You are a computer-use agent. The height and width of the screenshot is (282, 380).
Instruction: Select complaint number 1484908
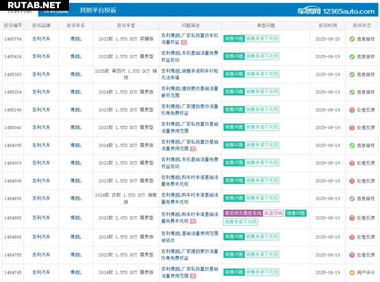tap(13, 181)
